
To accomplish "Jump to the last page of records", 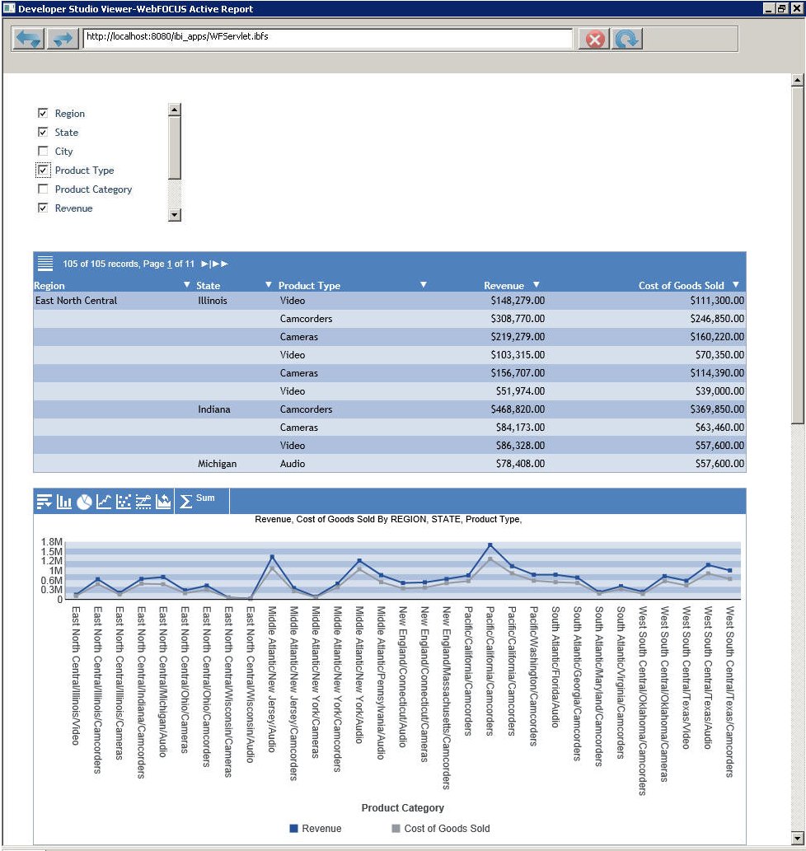I will point(220,264).
